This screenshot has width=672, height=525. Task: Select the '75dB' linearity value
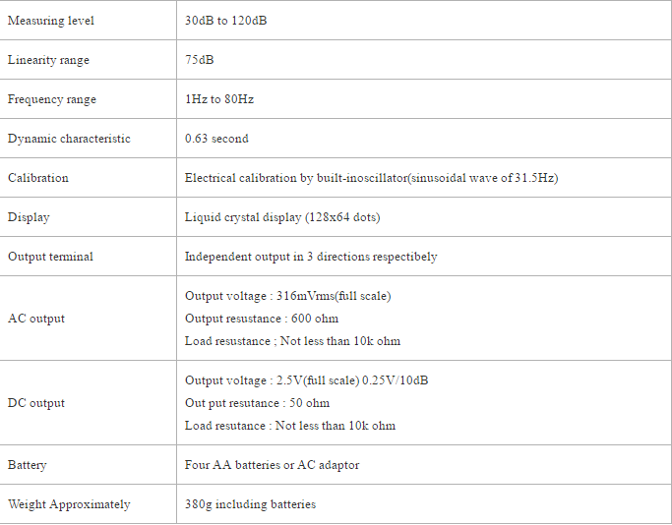point(200,60)
